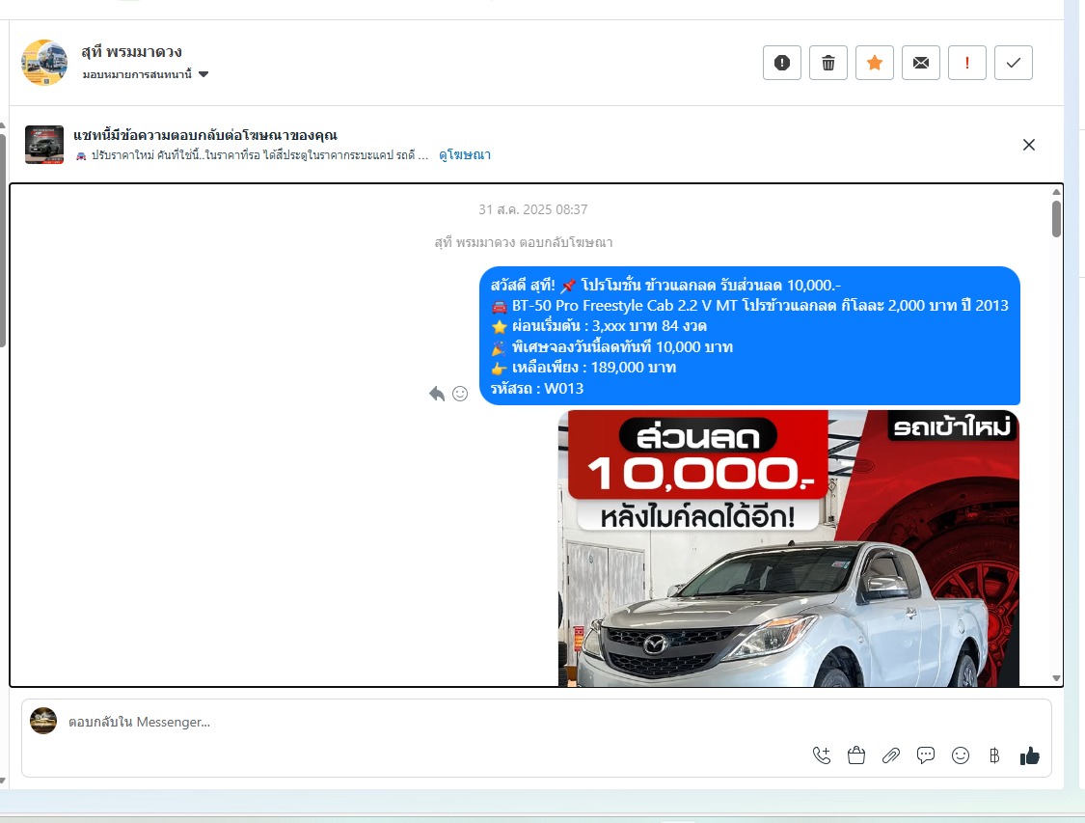Image resolution: width=1085 pixels, height=823 pixels.
Task: Open saved replies chat bubble icon
Action: [x=926, y=755]
